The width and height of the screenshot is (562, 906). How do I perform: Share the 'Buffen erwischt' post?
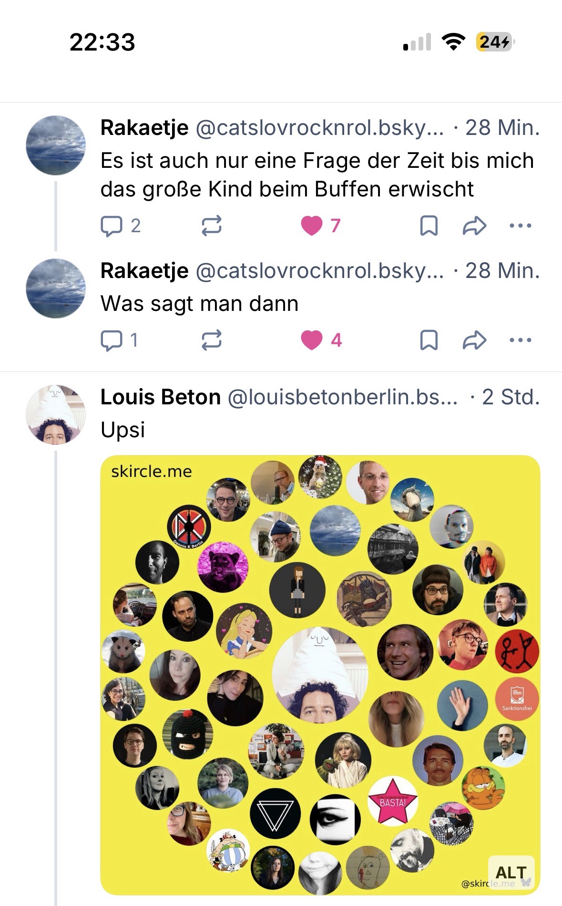coord(474,226)
